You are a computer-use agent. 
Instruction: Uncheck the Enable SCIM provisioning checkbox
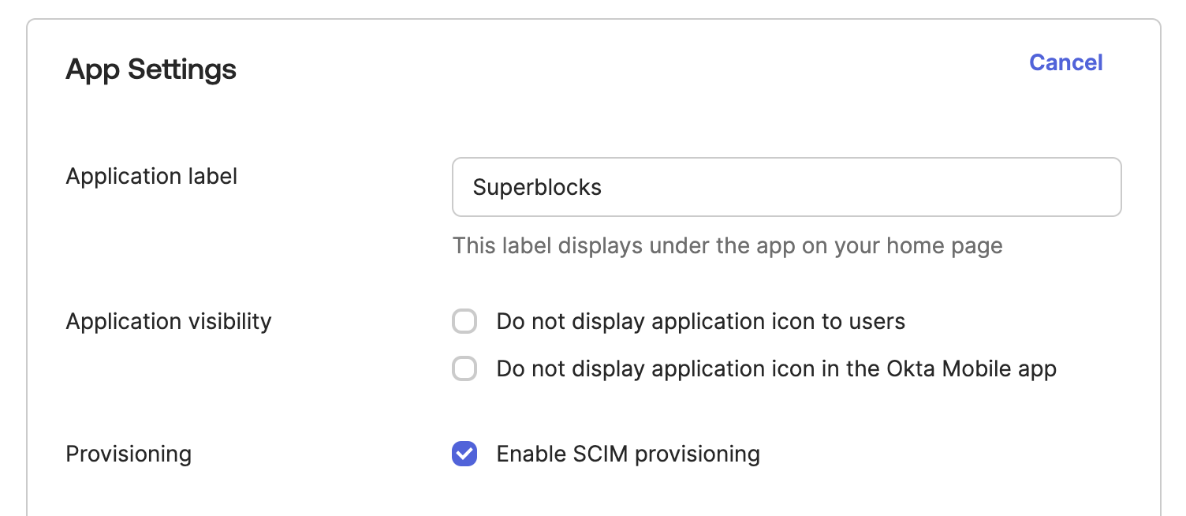pyautogui.click(x=464, y=454)
